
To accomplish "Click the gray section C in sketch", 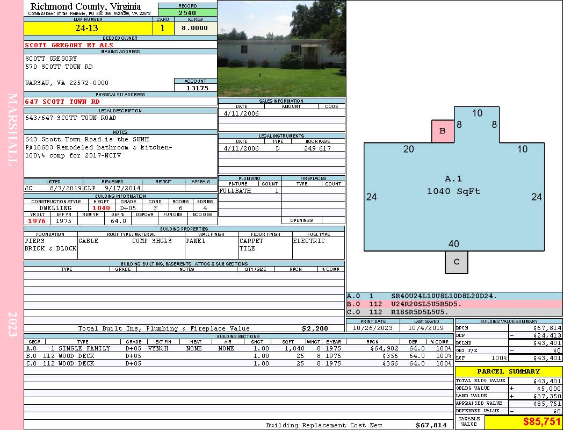I will [457, 262].
